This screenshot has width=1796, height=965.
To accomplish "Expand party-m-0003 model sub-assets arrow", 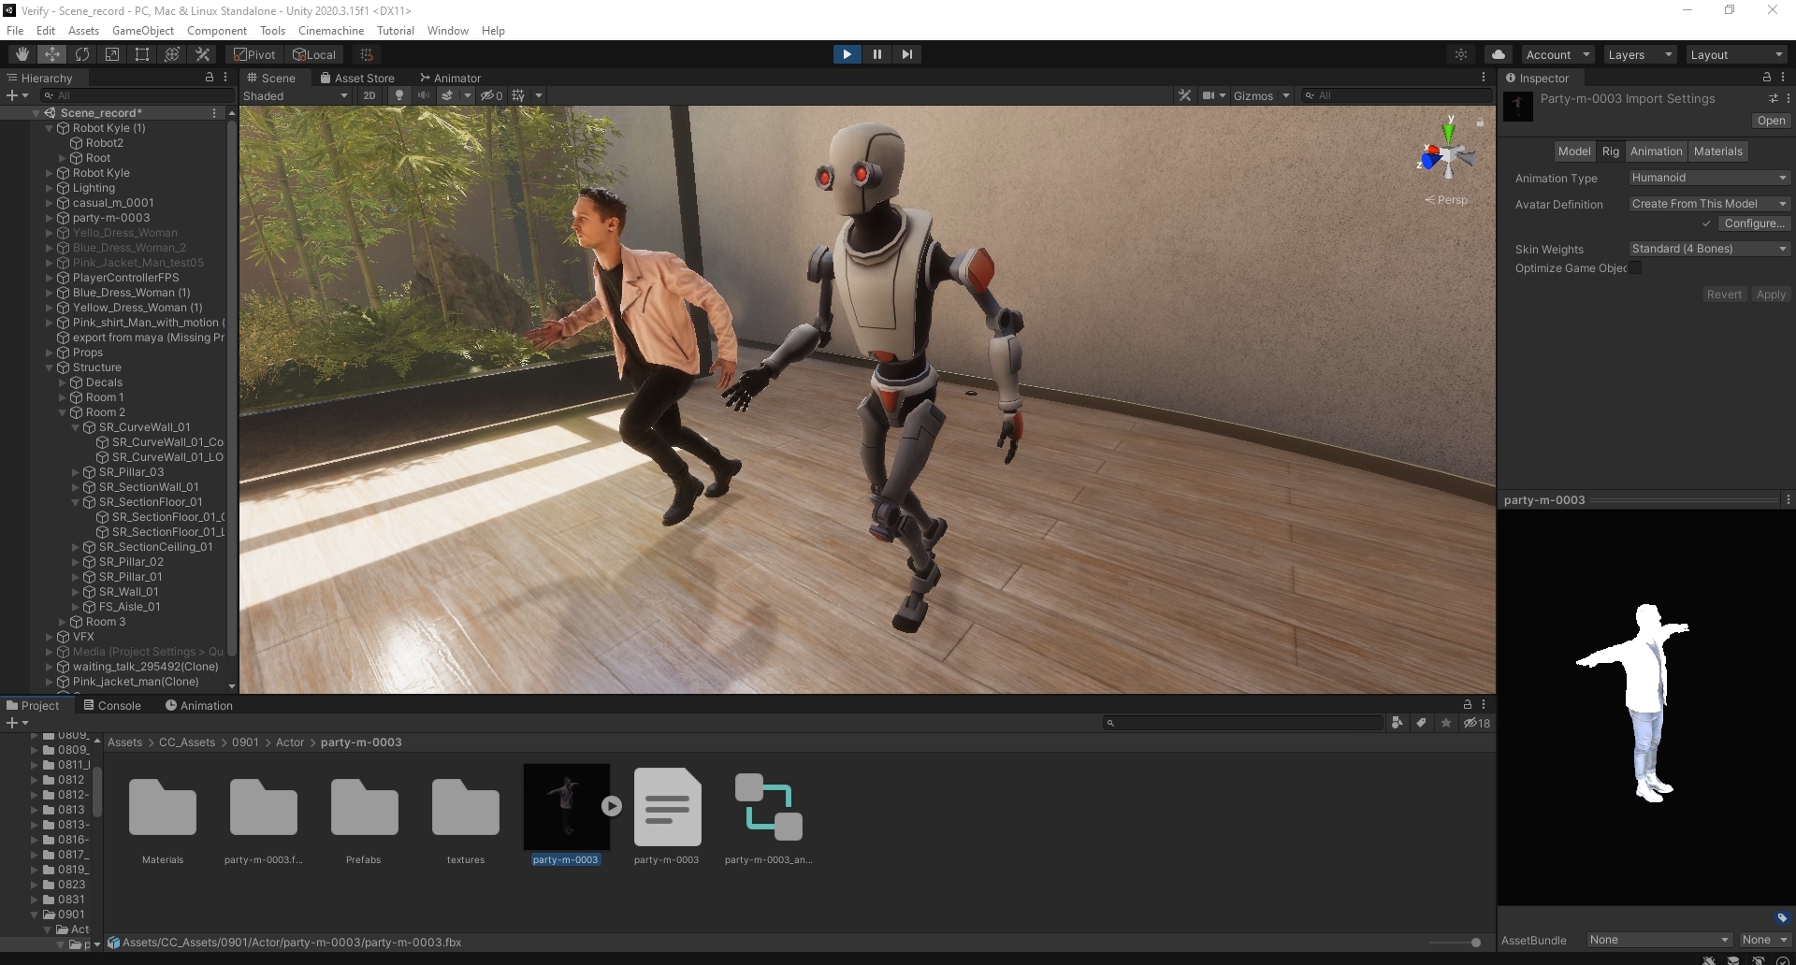I will point(612,806).
